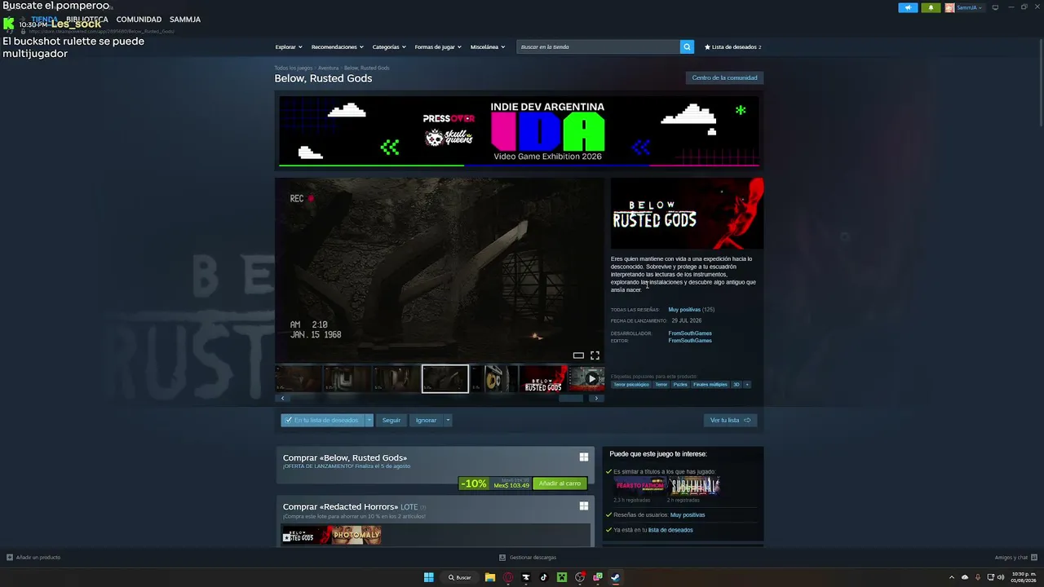Viewport: 1044px width, 587px height.
Task: Go to the TIENDA tab
Action: [45, 20]
